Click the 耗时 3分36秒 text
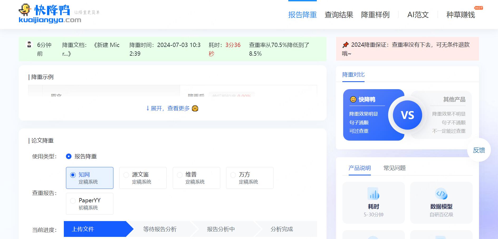This screenshot has width=498, height=239. 225,49
